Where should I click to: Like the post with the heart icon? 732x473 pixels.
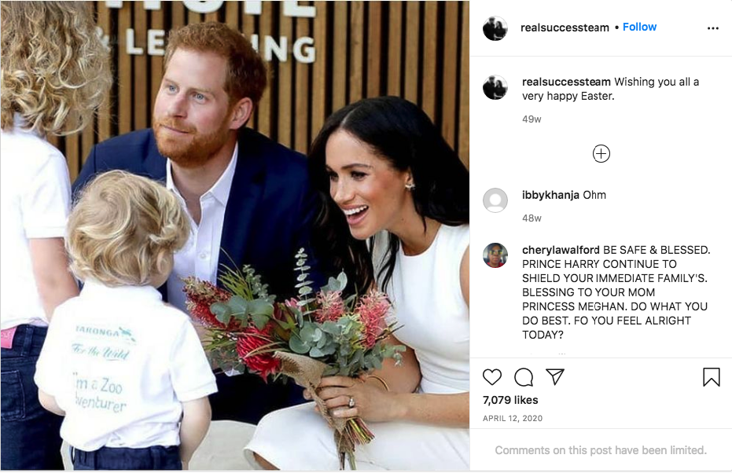pyautogui.click(x=492, y=377)
